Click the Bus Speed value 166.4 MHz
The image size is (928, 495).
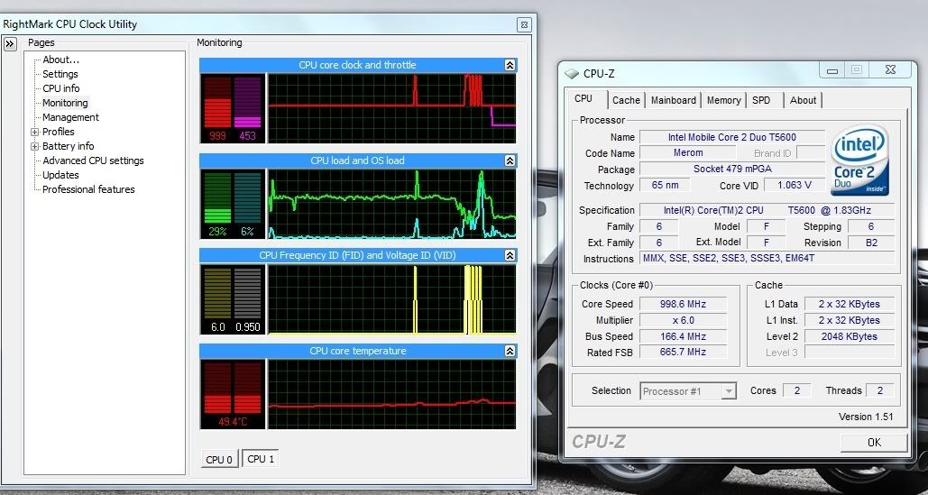tap(683, 336)
